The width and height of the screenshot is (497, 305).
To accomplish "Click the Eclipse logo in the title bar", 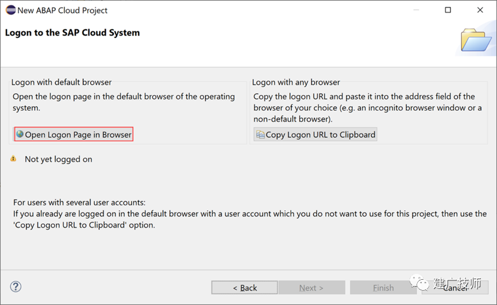I will pyautogui.click(x=11, y=10).
